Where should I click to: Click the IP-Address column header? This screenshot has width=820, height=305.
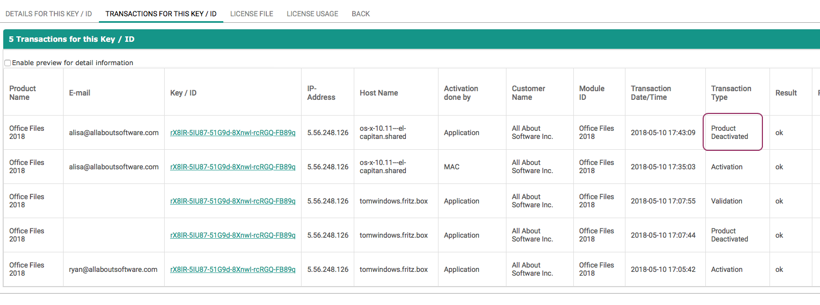pos(321,93)
